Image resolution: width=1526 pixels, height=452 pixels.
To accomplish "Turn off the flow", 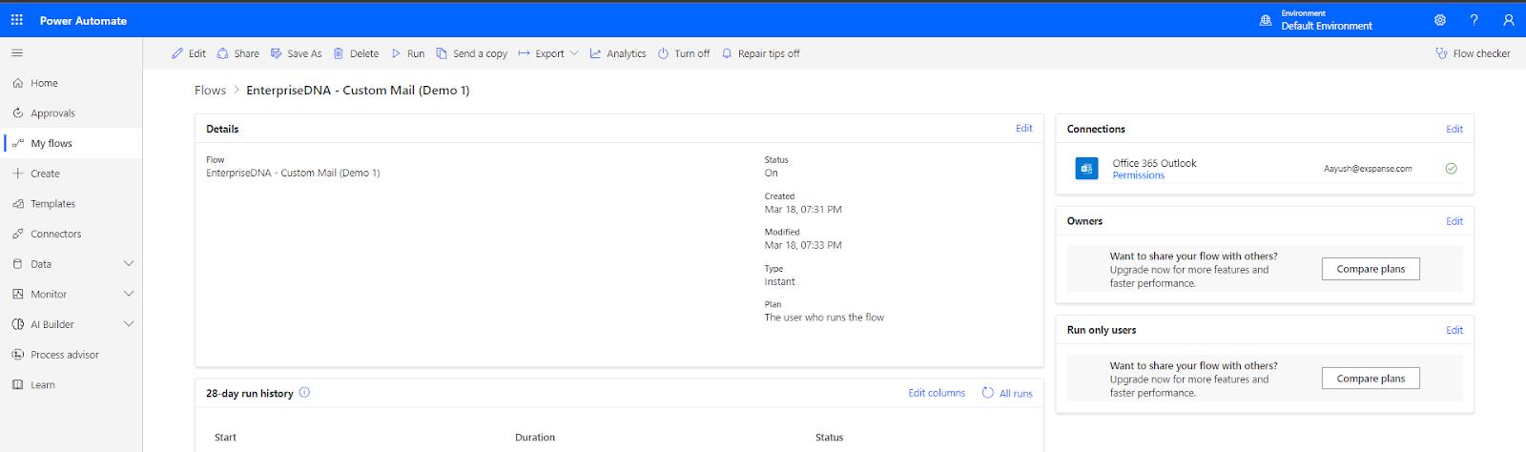I will click(x=684, y=53).
